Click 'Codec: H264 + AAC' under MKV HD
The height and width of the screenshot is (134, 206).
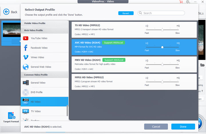84,69
